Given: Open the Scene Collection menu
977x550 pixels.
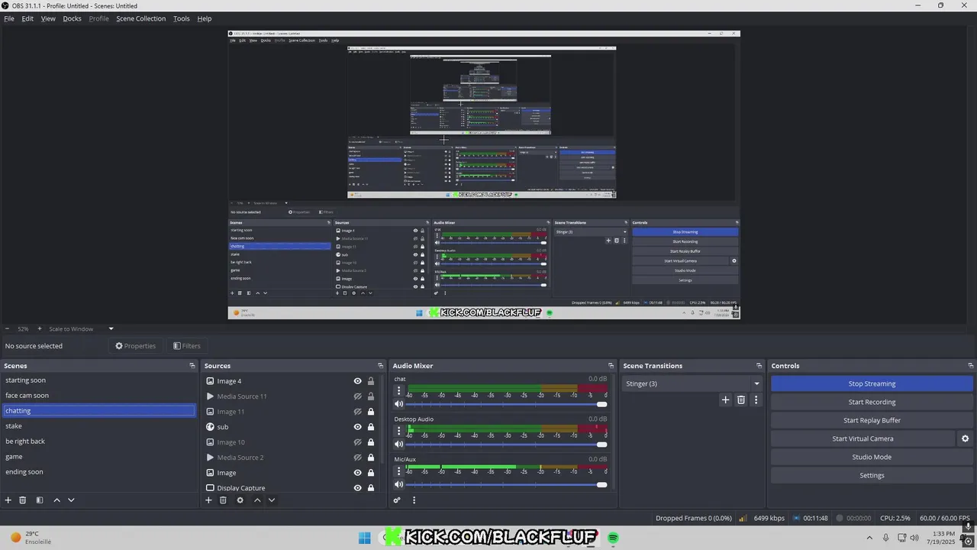Looking at the screenshot, I should pyautogui.click(x=140, y=18).
